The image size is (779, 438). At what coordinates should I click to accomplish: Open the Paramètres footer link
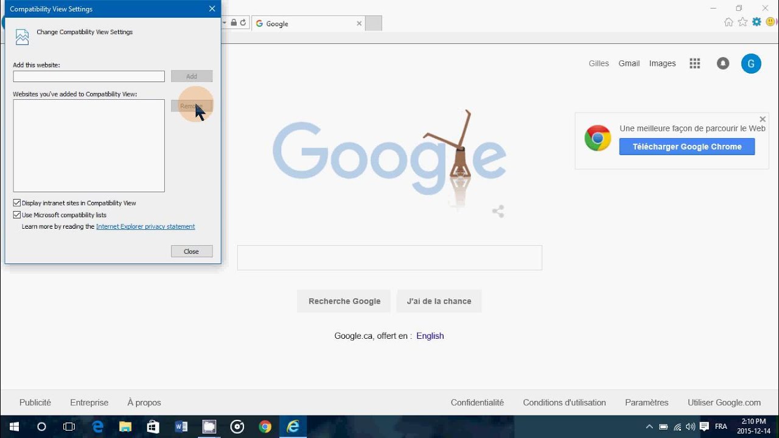click(x=646, y=403)
